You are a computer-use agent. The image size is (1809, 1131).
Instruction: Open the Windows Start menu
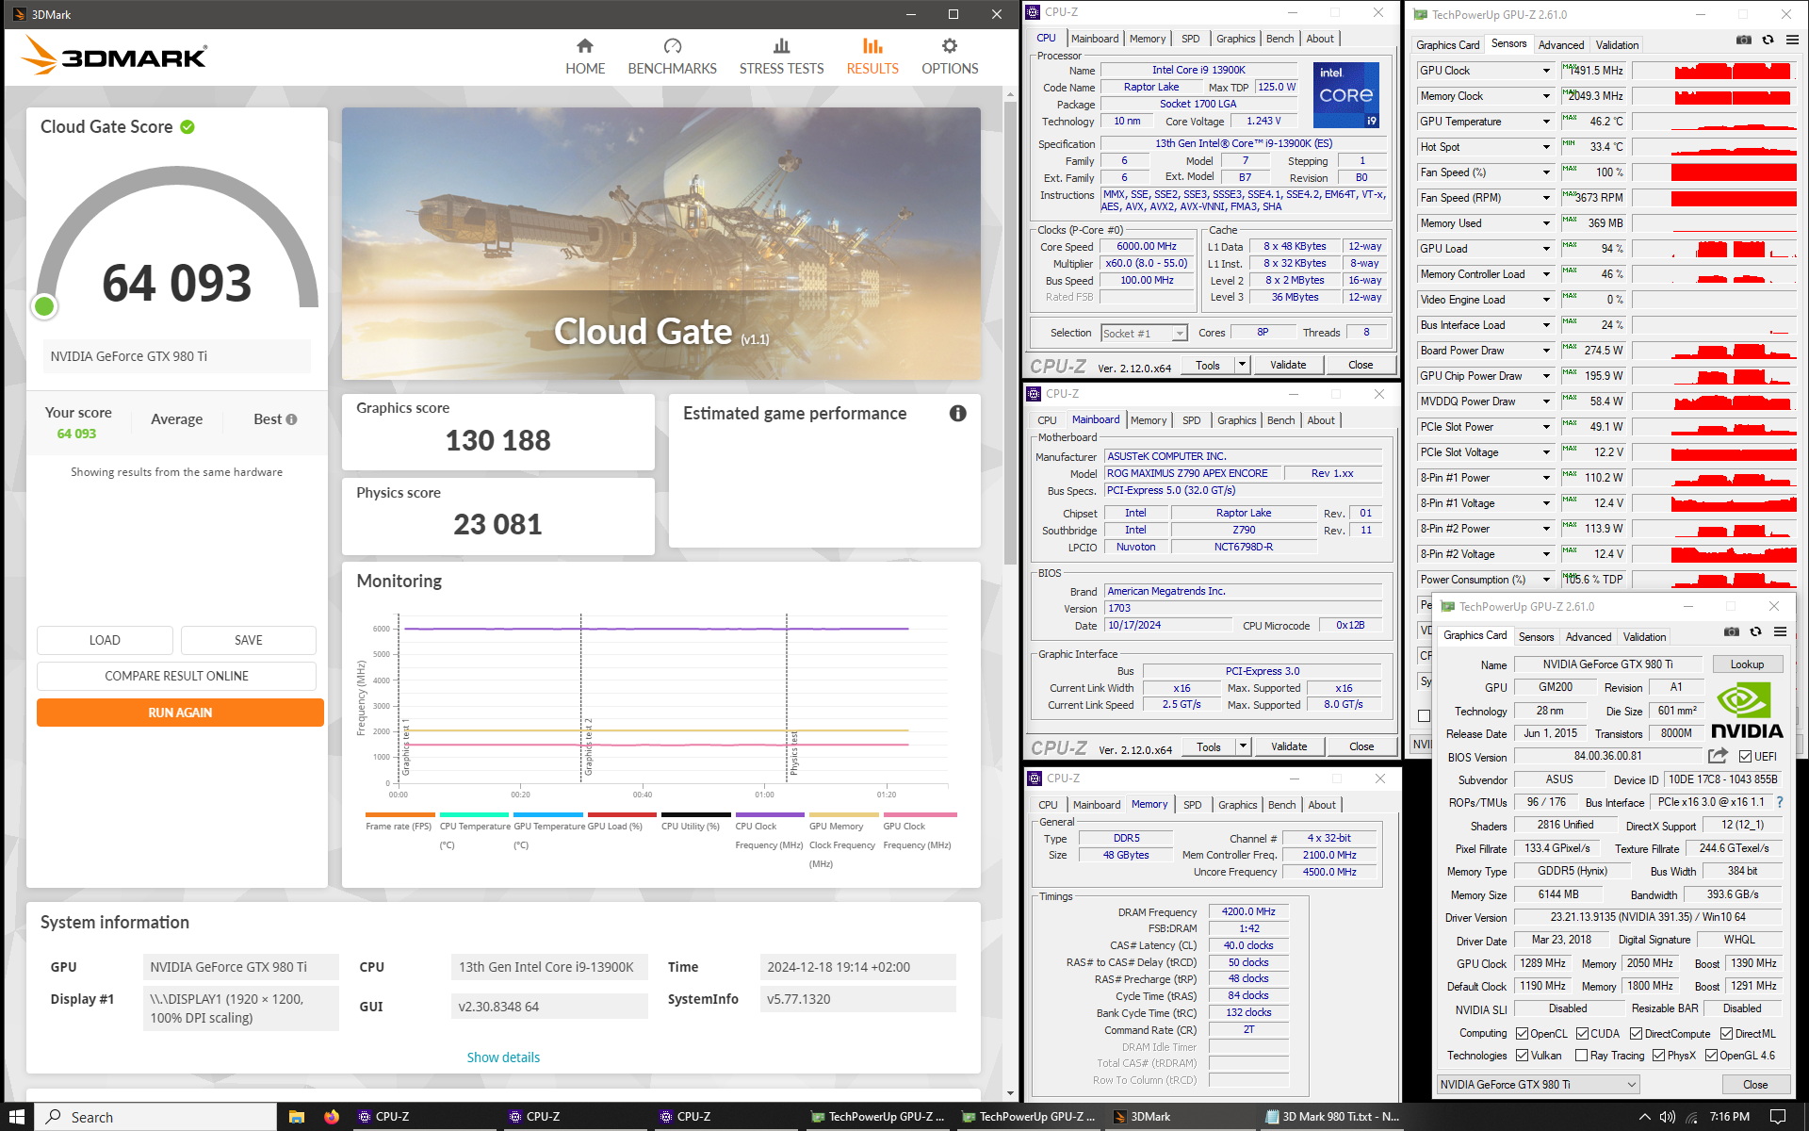(17, 1117)
